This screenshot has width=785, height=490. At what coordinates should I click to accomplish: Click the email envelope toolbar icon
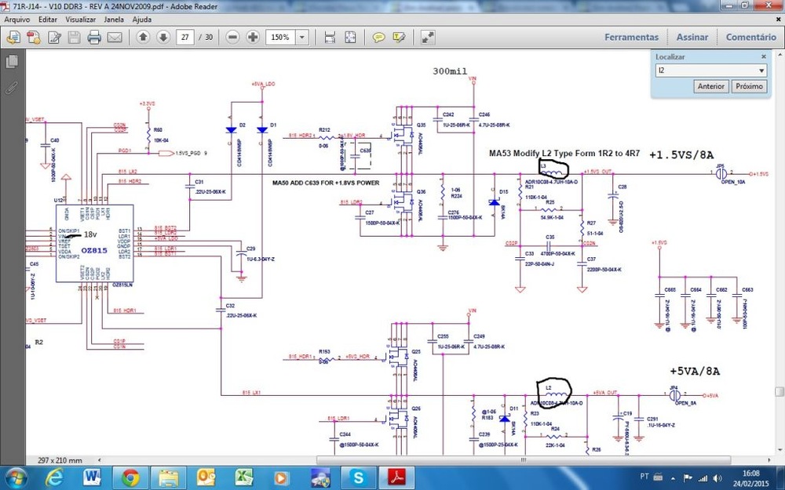coord(115,37)
